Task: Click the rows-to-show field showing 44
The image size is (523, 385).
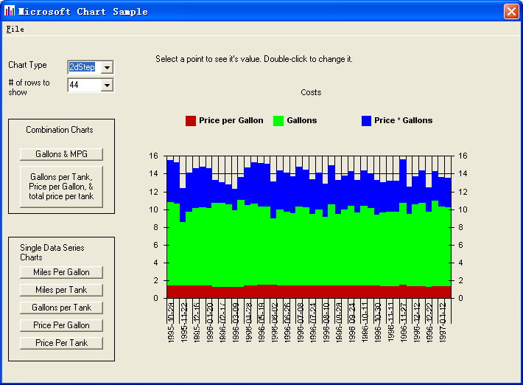Action: [83, 86]
